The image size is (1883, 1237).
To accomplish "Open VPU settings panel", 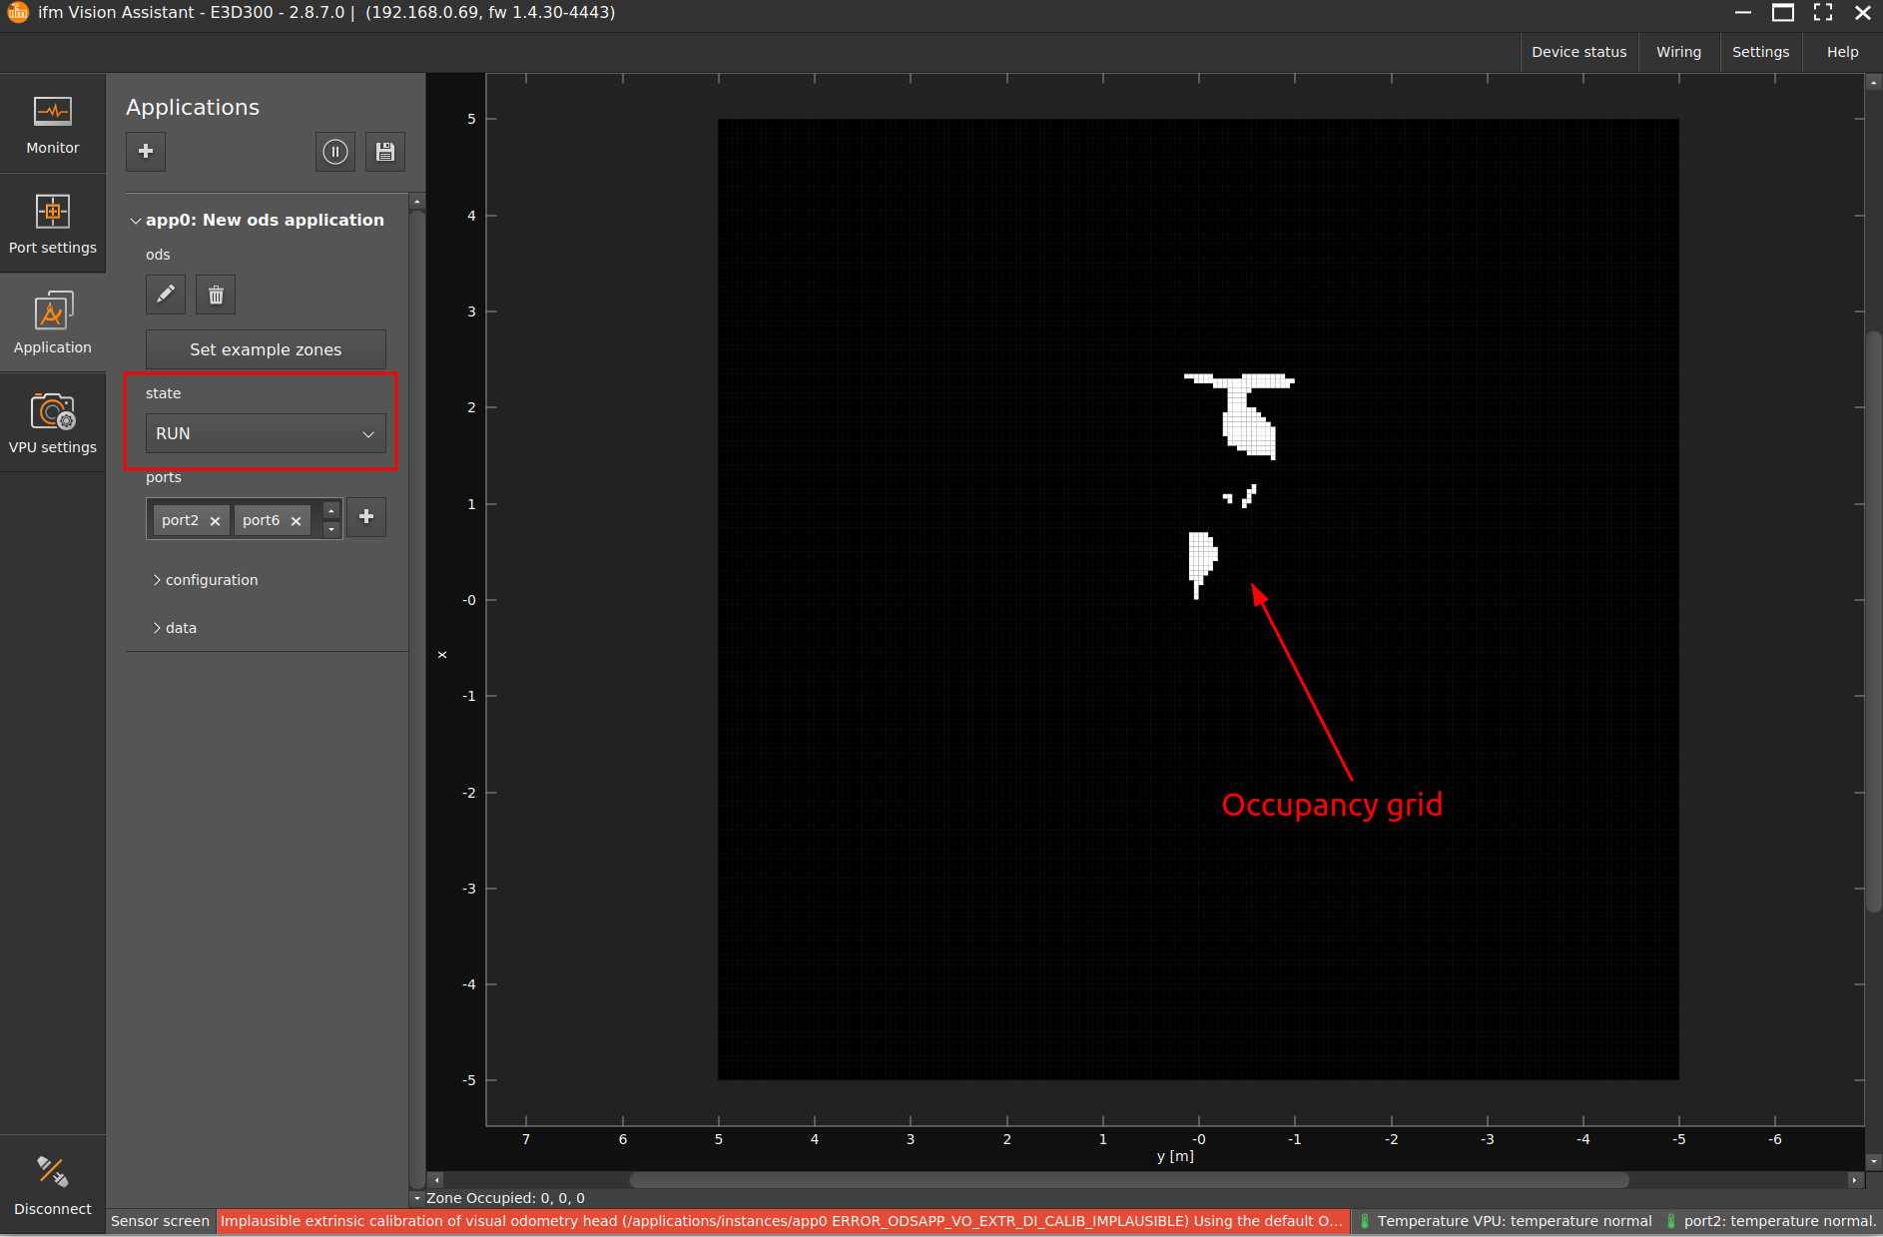I will tap(52, 423).
